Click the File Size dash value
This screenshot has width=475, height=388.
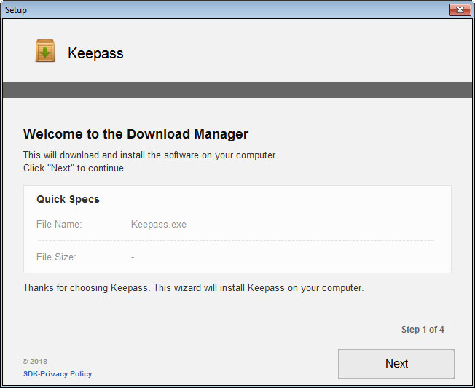[x=133, y=257]
